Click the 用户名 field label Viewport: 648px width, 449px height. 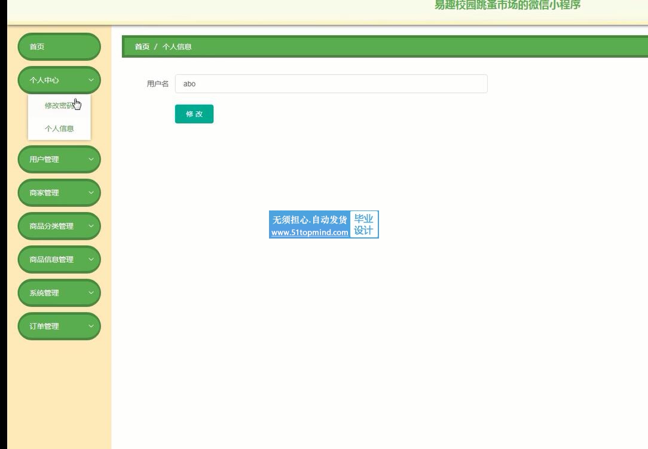(x=157, y=84)
